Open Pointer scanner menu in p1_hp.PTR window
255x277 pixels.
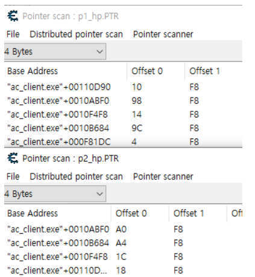click(x=163, y=34)
